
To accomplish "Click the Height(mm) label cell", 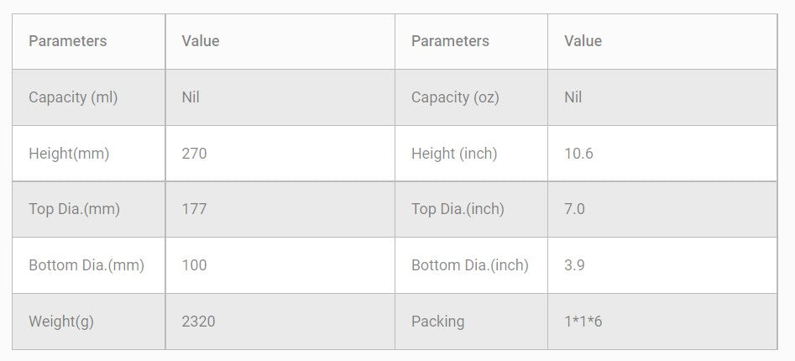I will pyautogui.click(x=69, y=154).
